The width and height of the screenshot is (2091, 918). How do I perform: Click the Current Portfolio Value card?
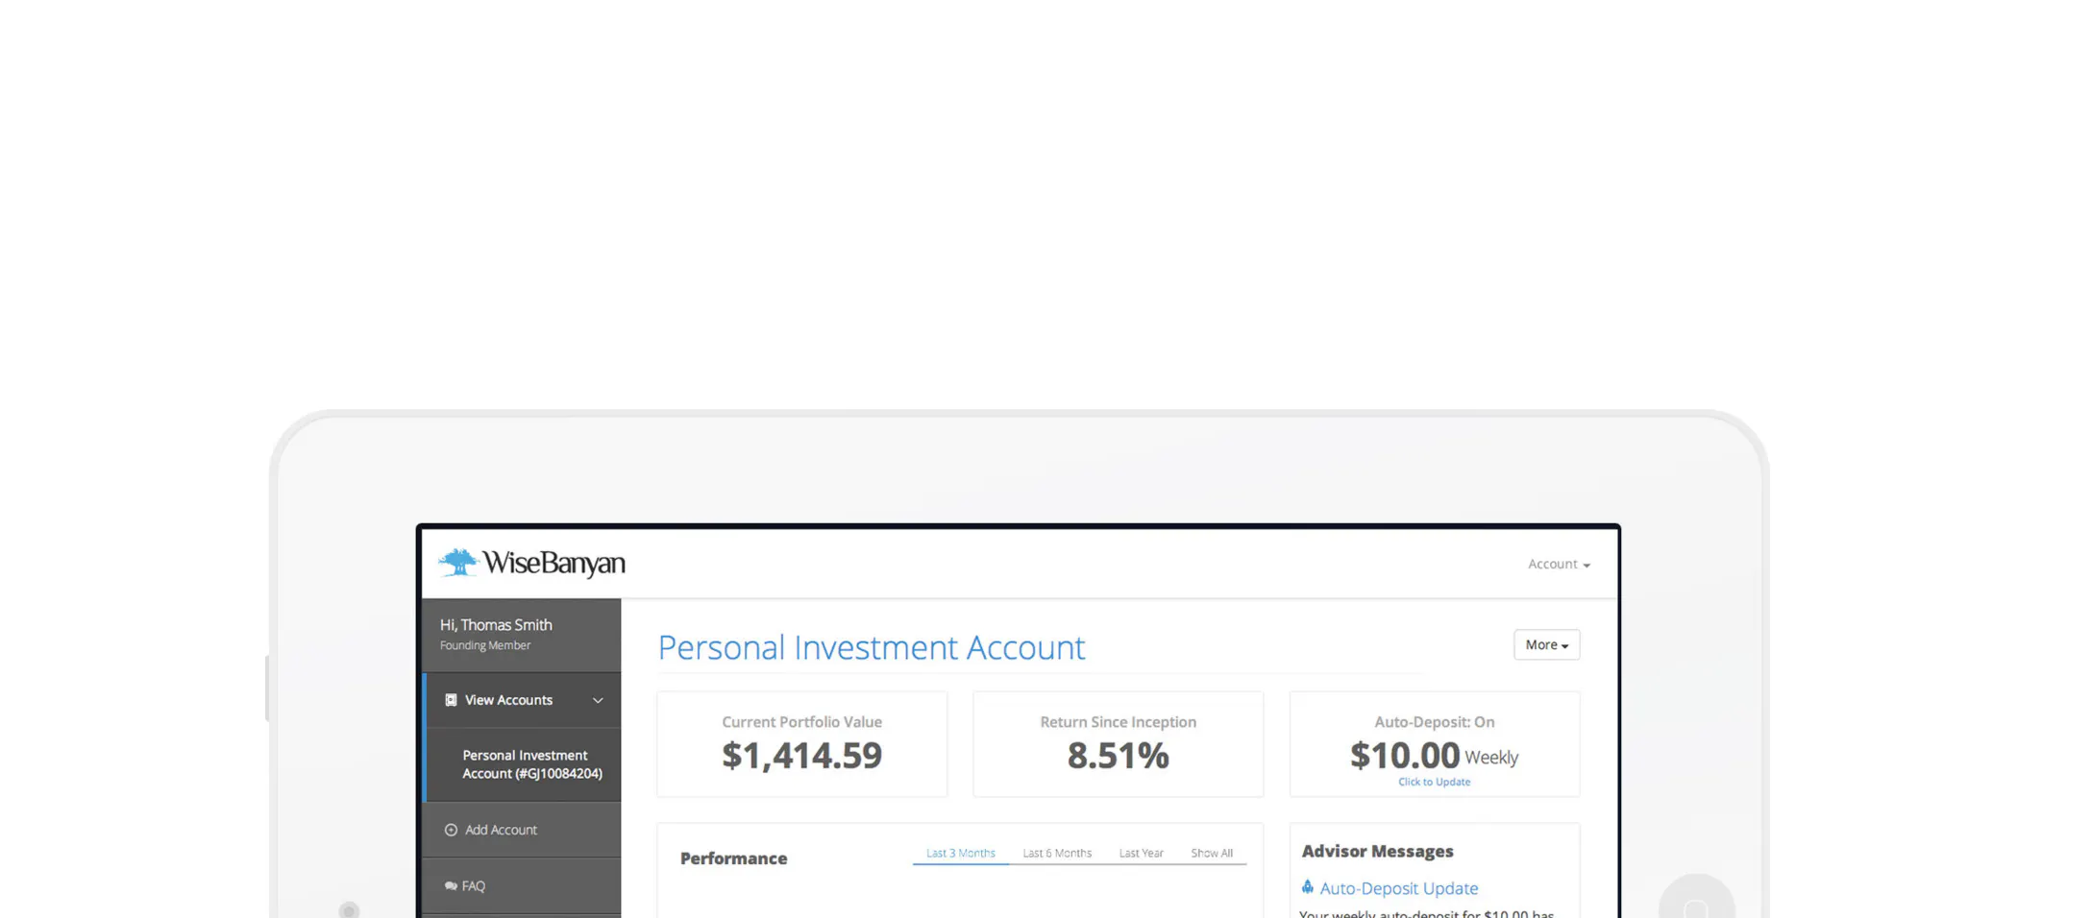(801, 744)
